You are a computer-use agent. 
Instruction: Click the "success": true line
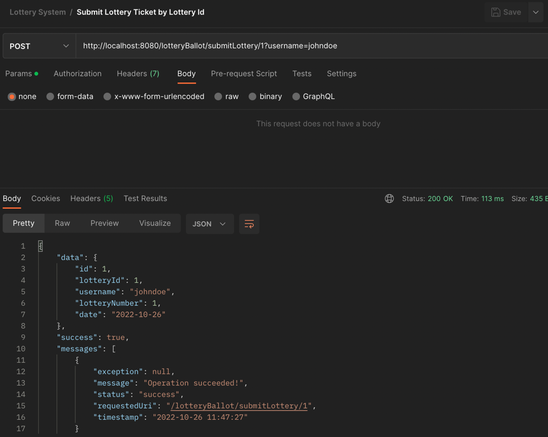pos(93,337)
